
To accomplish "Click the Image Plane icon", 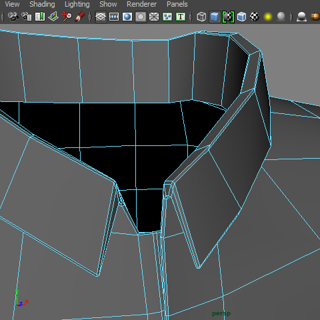I will click(53, 17).
